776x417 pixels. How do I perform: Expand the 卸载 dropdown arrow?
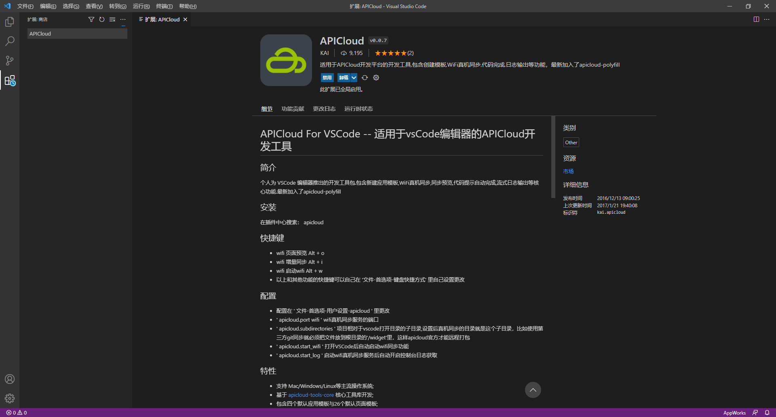(354, 78)
